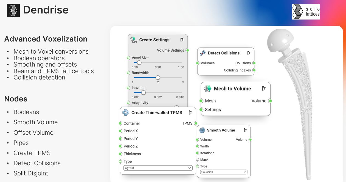Screen dimensions: 346x182
Task: Click the Isovalue slider handle
Action: pos(143,93)
